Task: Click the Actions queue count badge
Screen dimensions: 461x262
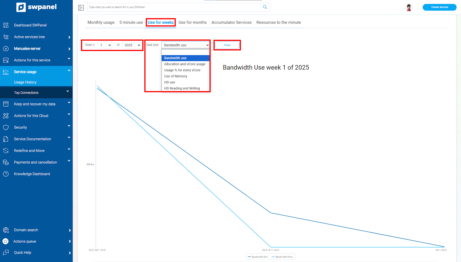Action: click(x=5, y=241)
